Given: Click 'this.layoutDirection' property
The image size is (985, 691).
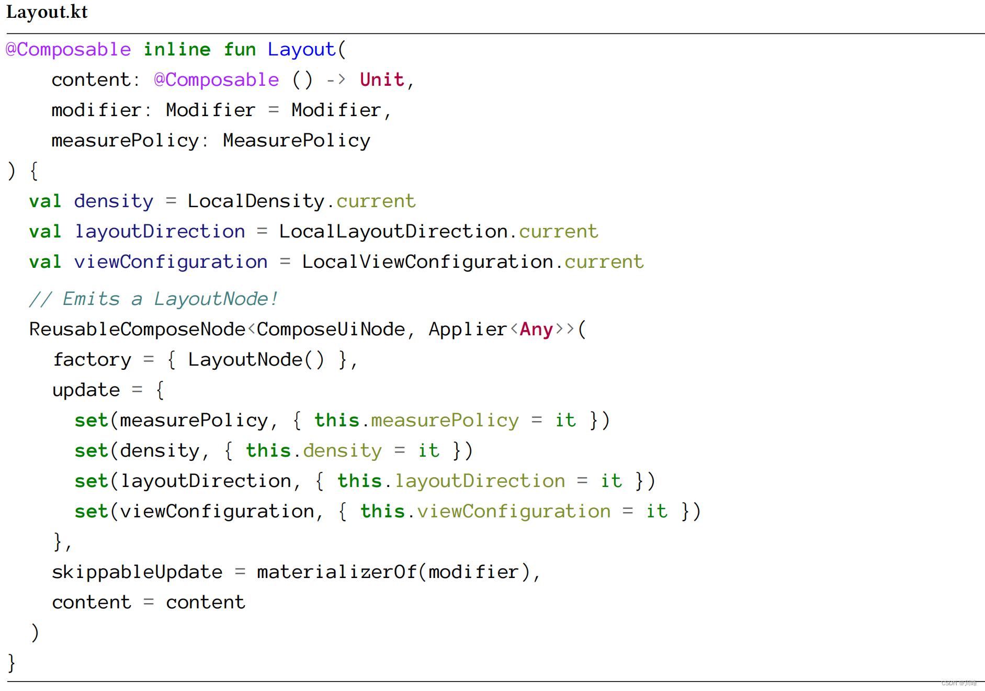Looking at the screenshot, I should [x=451, y=481].
